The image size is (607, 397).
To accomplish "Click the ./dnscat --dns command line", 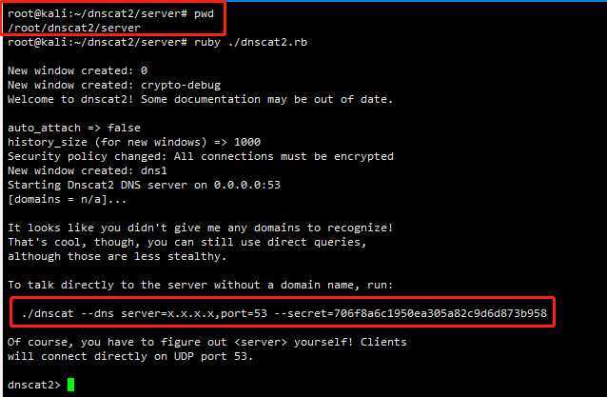I will tap(284, 313).
